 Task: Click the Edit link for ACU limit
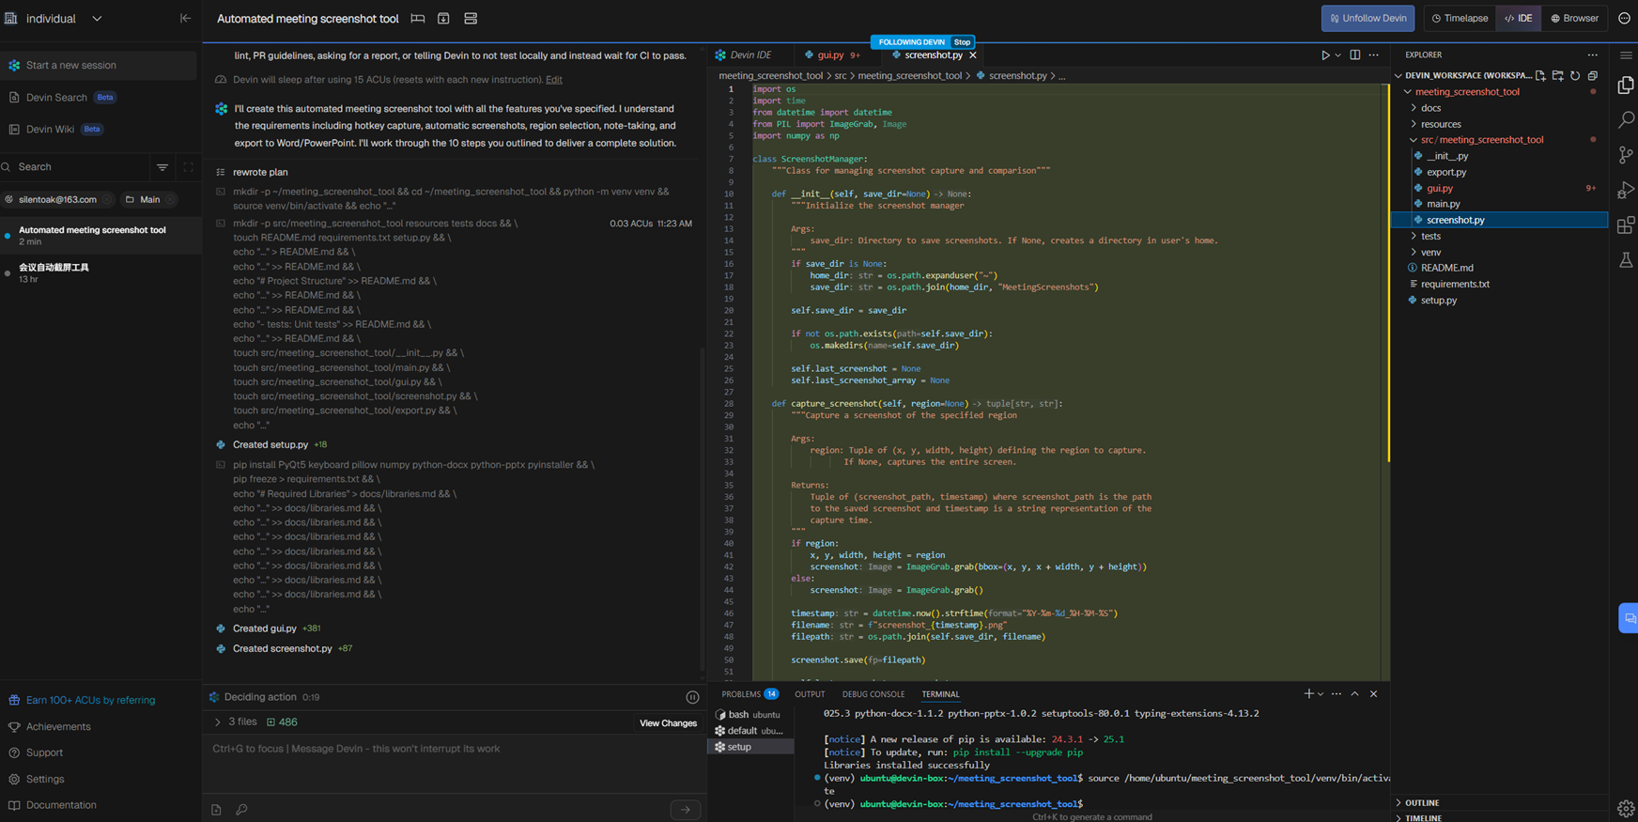pyautogui.click(x=554, y=80)
